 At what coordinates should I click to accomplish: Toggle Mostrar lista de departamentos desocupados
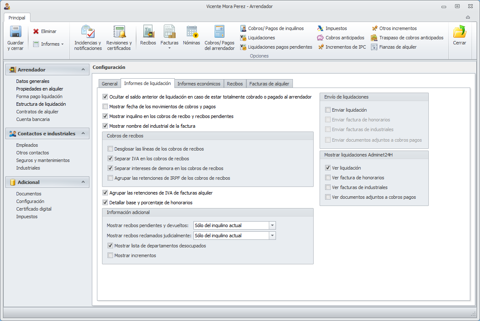coord(110,246)
